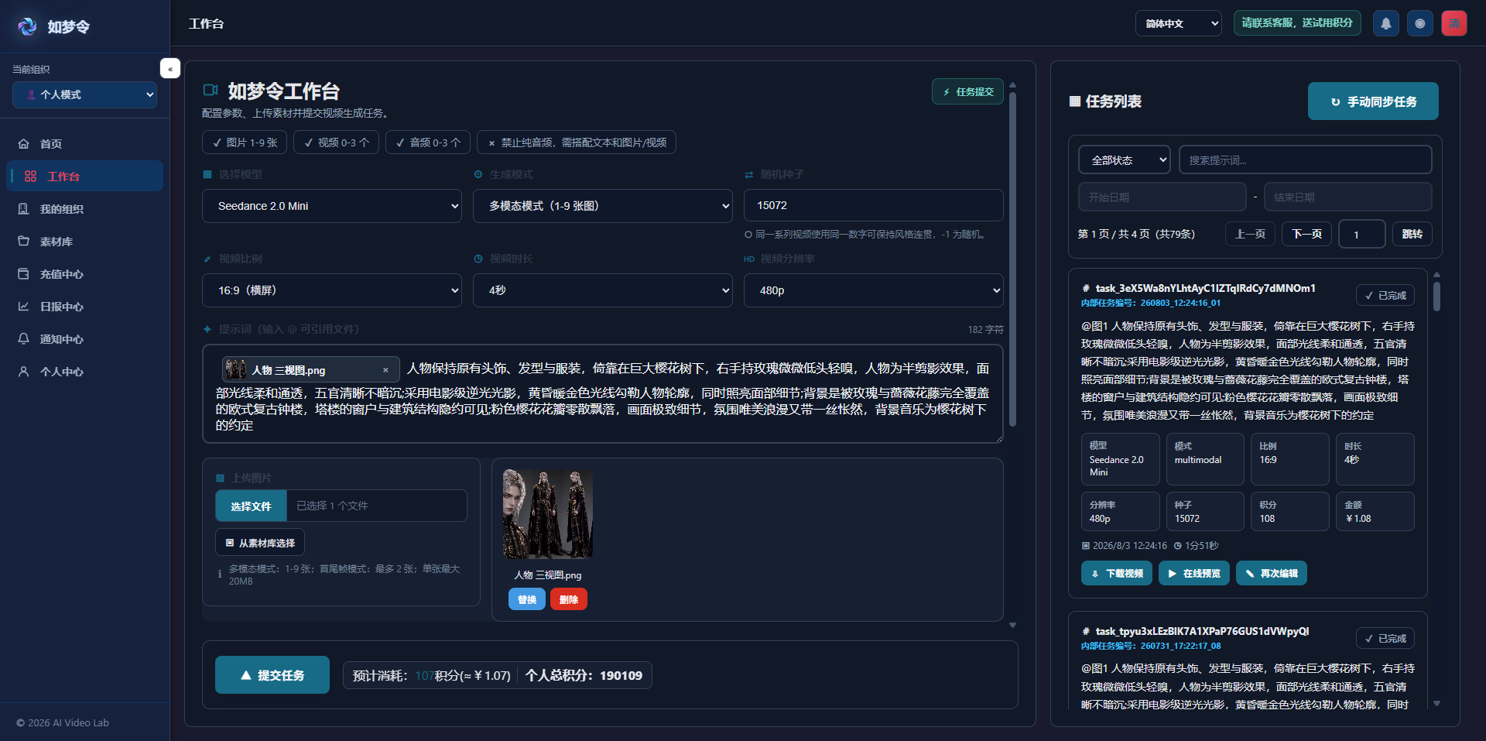This screenshot has height=741, width=1486.
Task: Go to 首页 in the sidebar
Action: (85, 144)
